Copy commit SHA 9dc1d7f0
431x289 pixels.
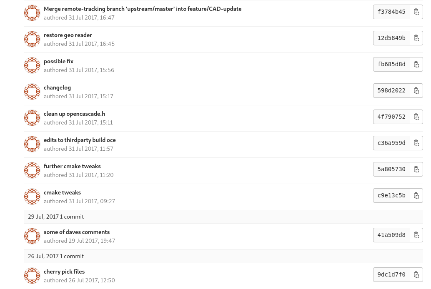pyautogui.click(x=416, y=275)
